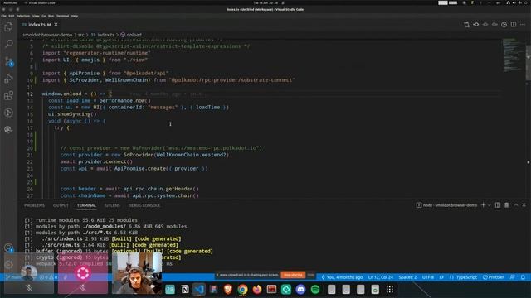The width and height of the screenshot is (531, 298).
Task: Maximize the panel with chevron up
Action: (x=516, y=205)
